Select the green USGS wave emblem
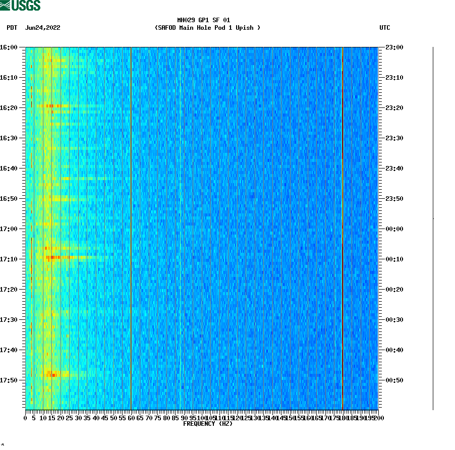Screen dimensions: 455x450 click(x=6, y=5)
